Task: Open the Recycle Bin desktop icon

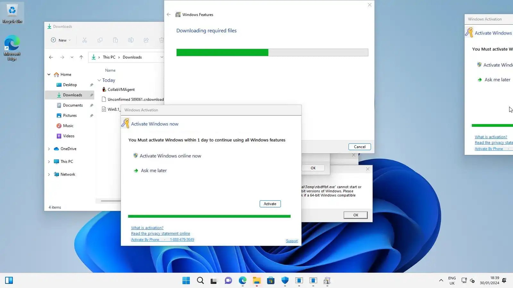Action: (12, 13)
